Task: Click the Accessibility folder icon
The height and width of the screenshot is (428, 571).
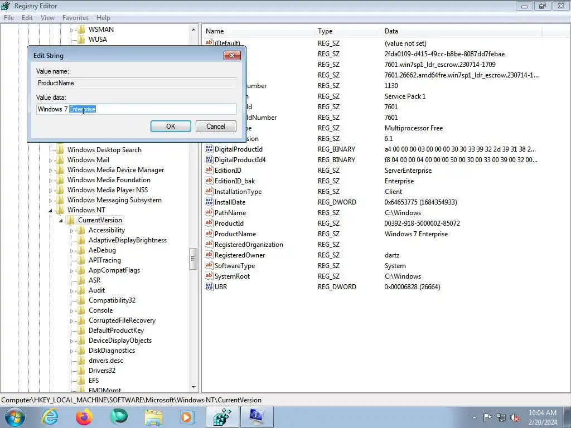Action: point(81,230)
